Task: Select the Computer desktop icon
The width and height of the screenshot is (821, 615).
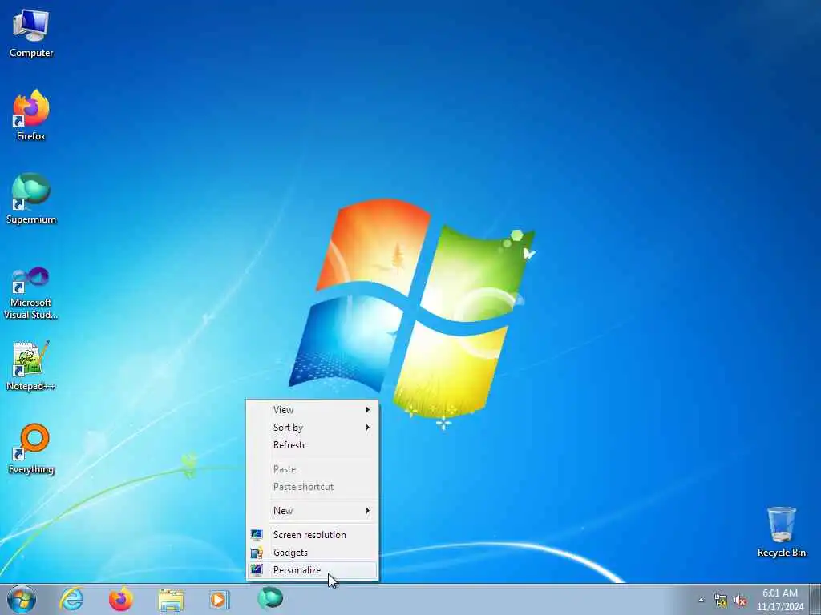Action: tap(31, 34)
